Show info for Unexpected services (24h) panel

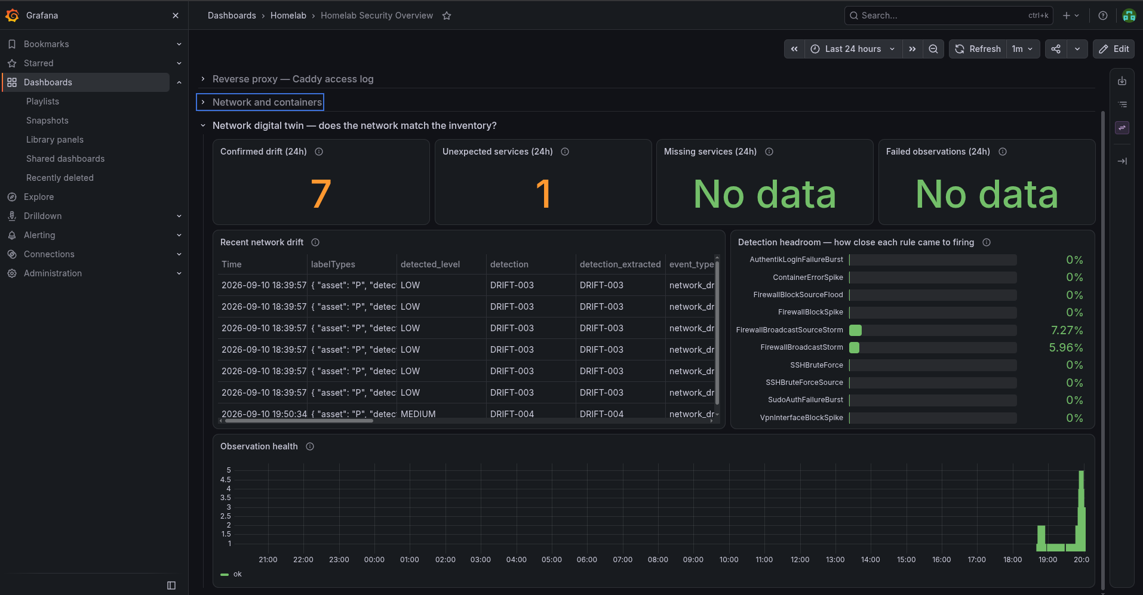tap(565, 152)
